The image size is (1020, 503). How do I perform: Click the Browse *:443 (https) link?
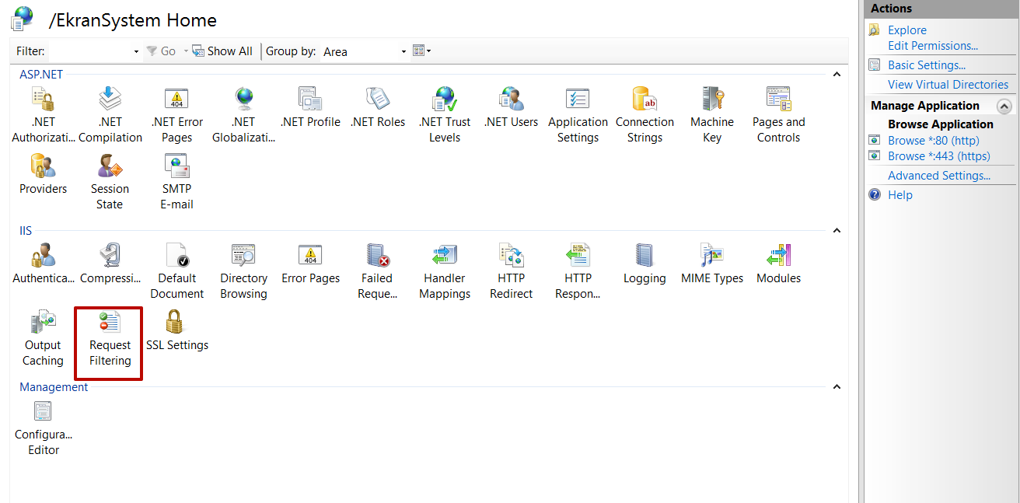coord(938,156)
